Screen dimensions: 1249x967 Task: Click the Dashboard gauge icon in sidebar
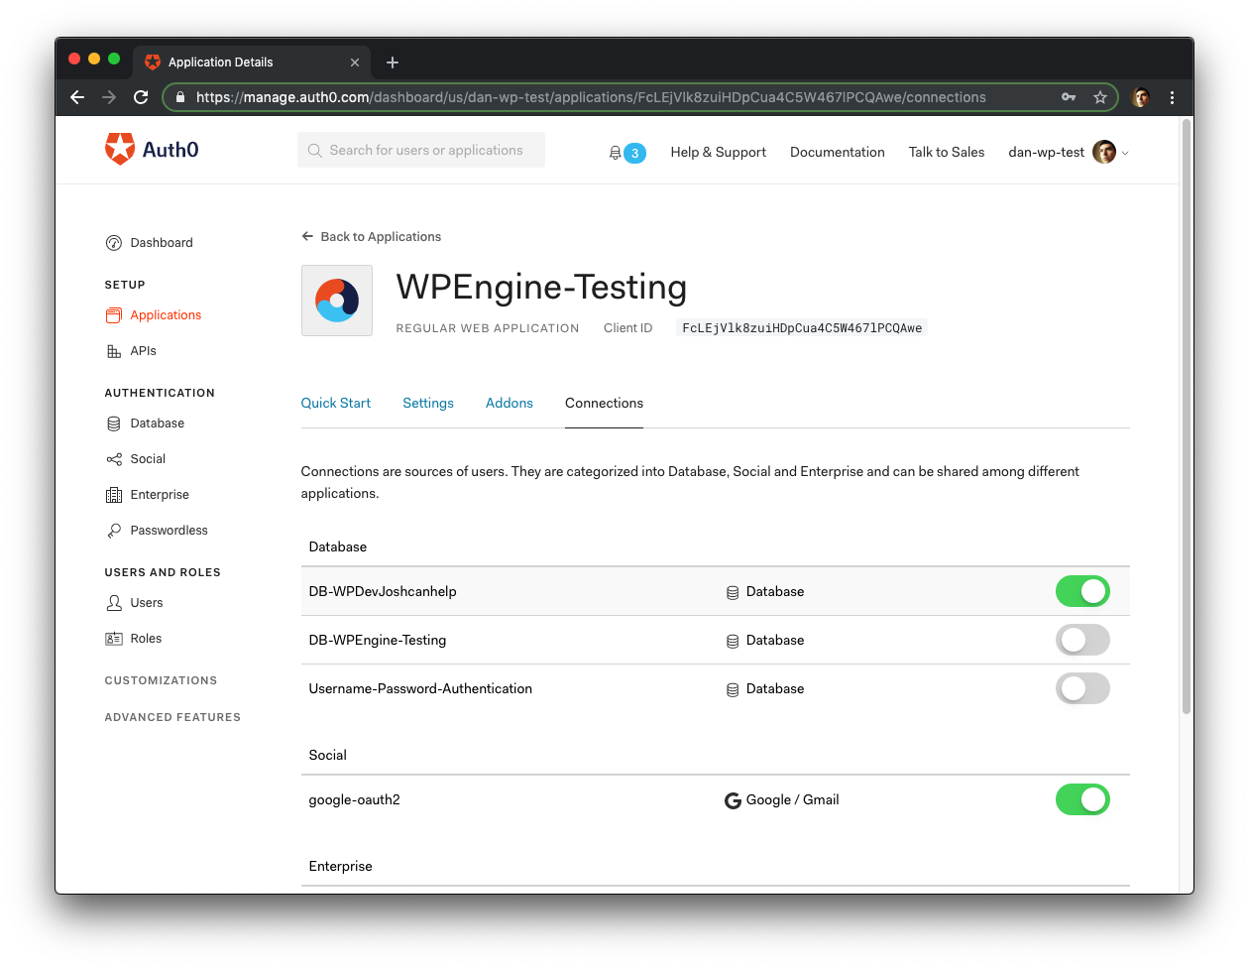click(x=114, y=243)
